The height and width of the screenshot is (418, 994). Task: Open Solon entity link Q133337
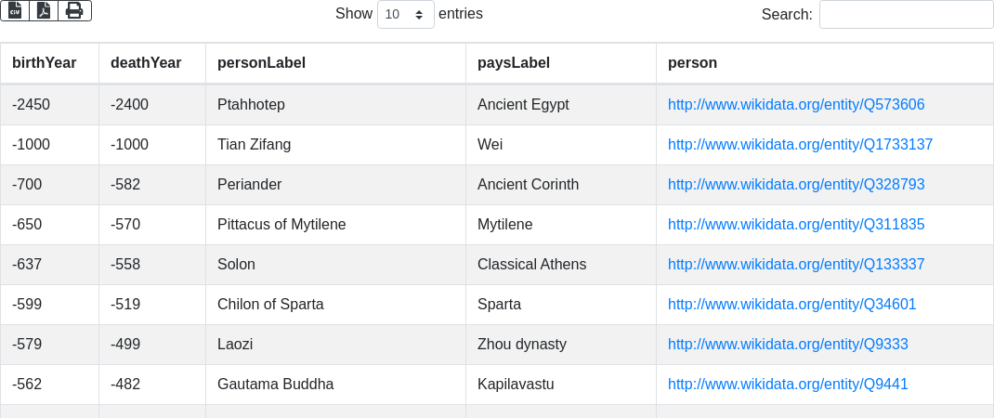(796, 265)
